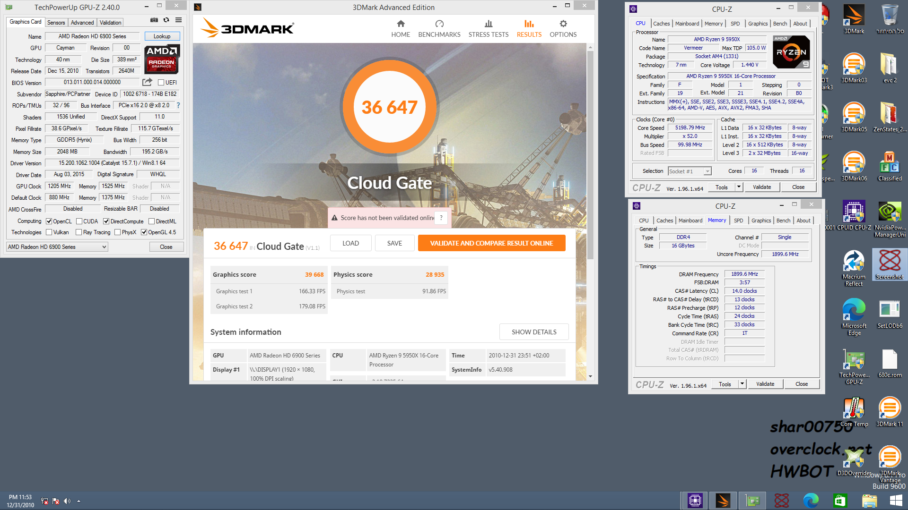The image size is (908, 510).
Task: Open the Core Temp desktop icon
Action: coord(854,412)
